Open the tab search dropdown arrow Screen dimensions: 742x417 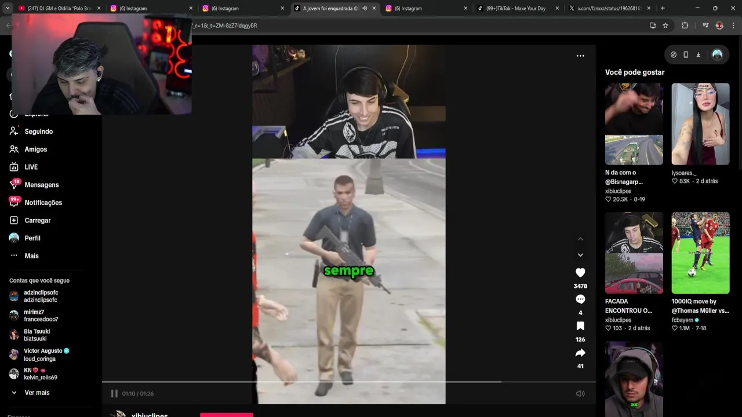pyautogui.click(x=7, y=8)
